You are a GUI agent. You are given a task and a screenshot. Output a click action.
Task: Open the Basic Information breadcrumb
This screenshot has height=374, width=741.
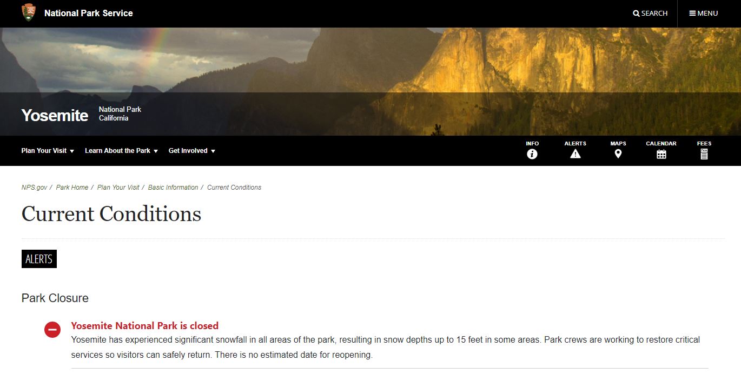tap(173, 188)
